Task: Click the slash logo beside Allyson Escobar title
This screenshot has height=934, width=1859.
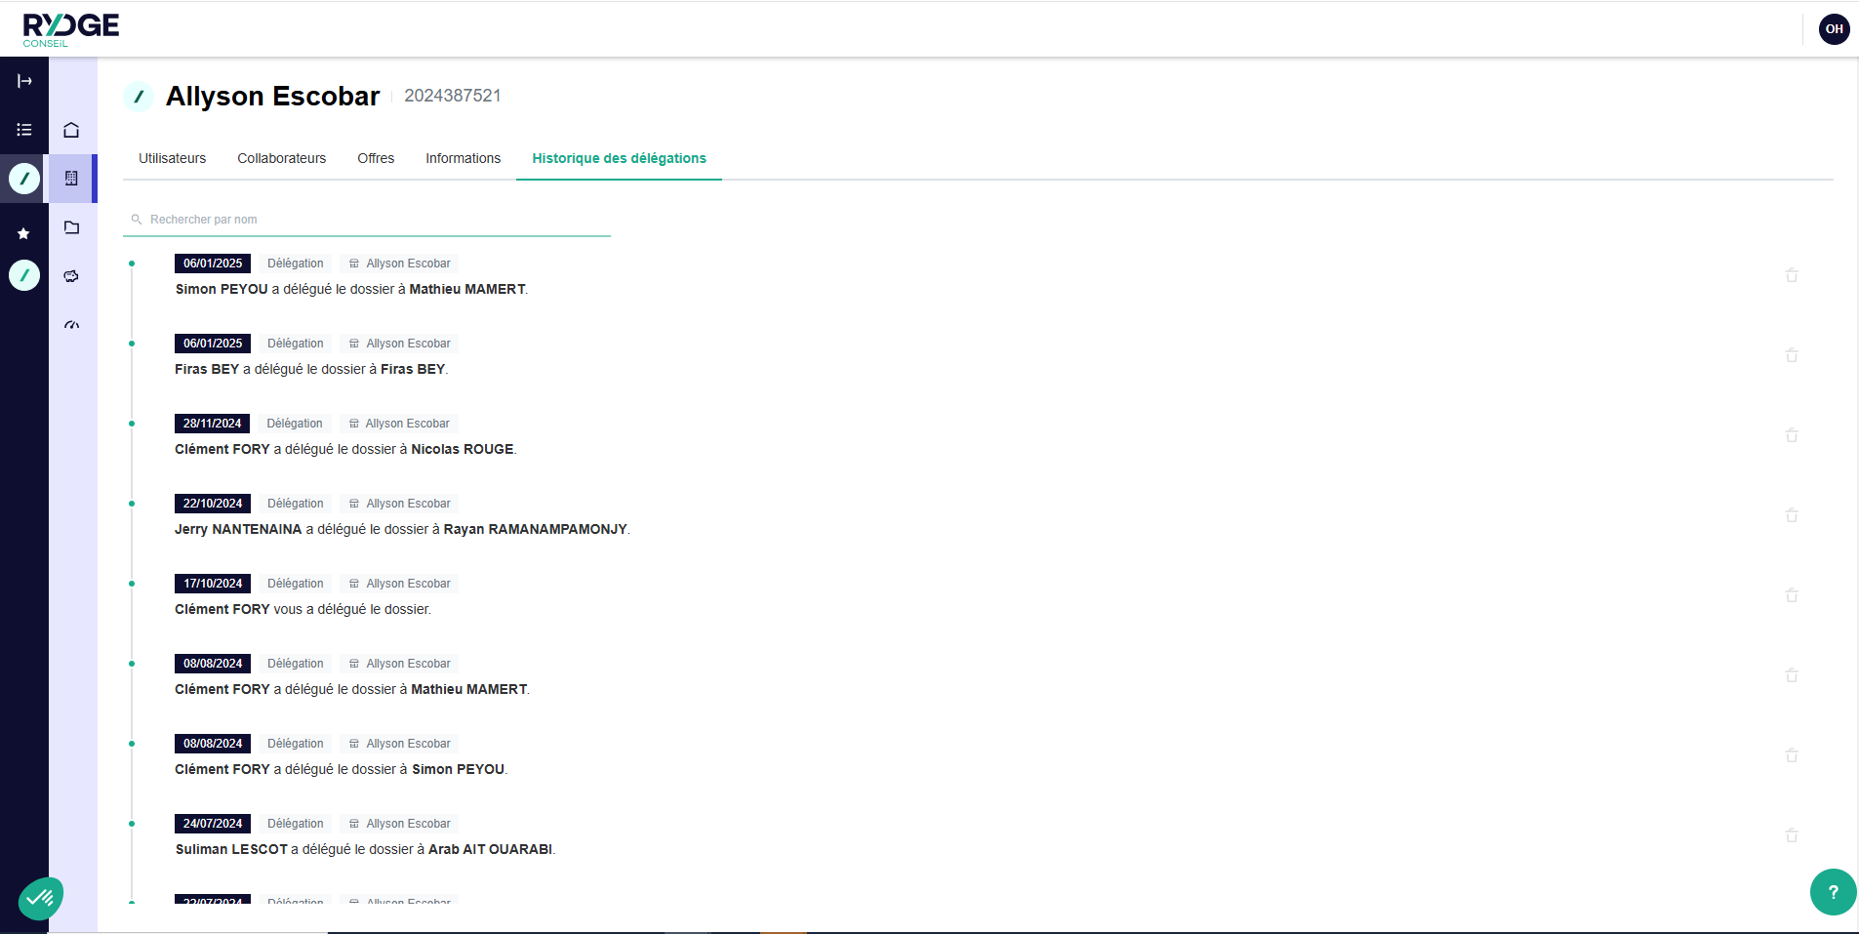Action: tap(139, 97)
